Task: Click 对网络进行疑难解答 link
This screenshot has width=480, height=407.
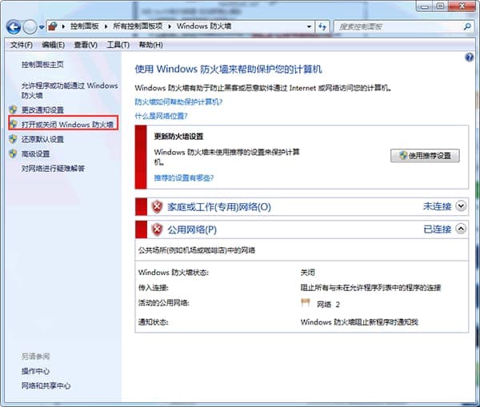Action: pyautogui.click(x=53, y=168)
